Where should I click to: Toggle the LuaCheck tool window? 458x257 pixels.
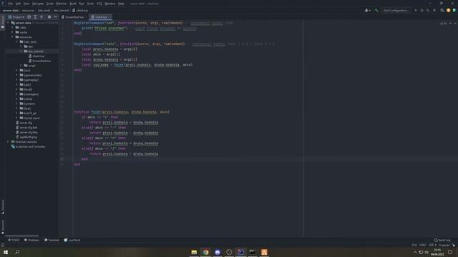72,240
